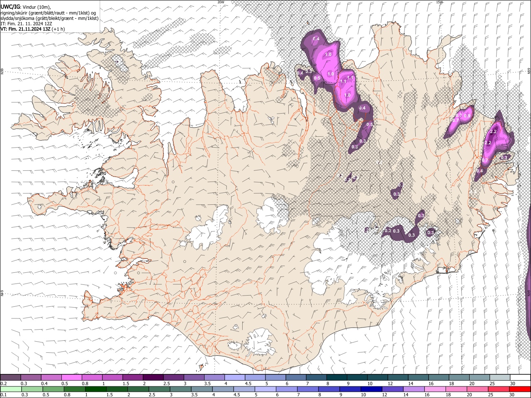
Task: Click the lower legend label '0.1'
Action: coord(4,395)
